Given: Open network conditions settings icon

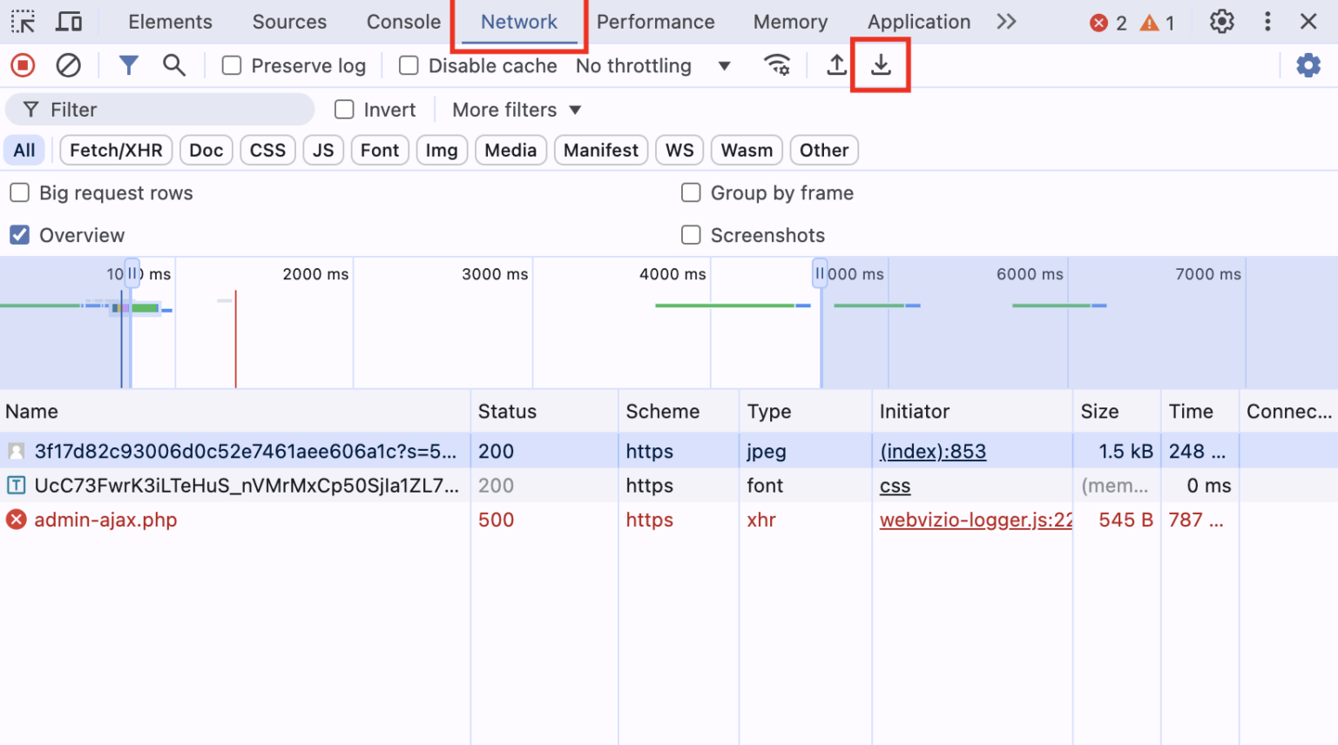Looking at the screenshot, I should click(777, 64).
